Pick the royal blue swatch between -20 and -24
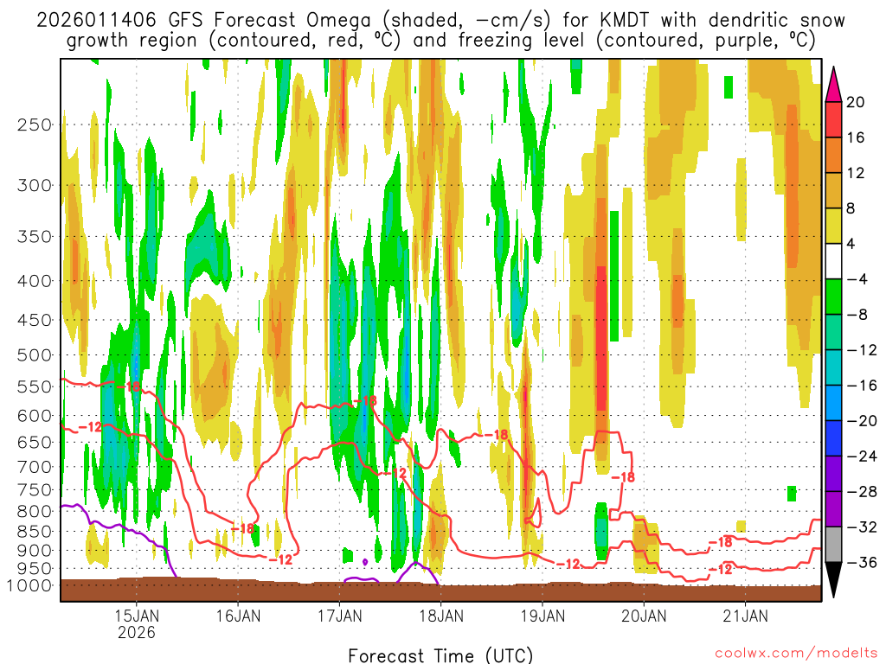Screen dimensions: 886x664 click(x=833, y=438)
